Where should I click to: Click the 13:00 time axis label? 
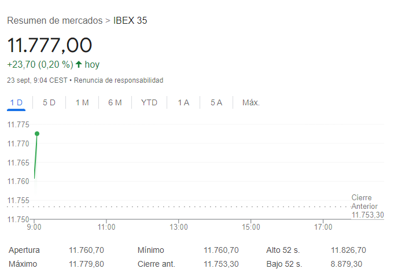coord(179,227)
